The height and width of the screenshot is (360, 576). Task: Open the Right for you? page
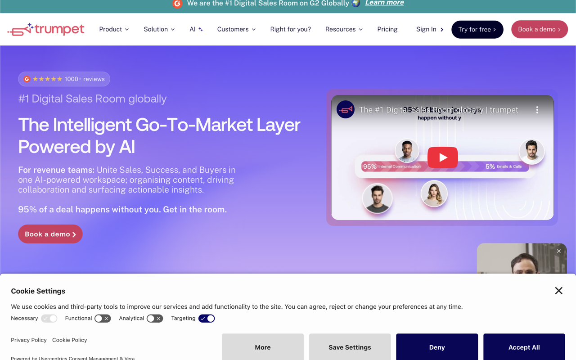tap(291, 29)
